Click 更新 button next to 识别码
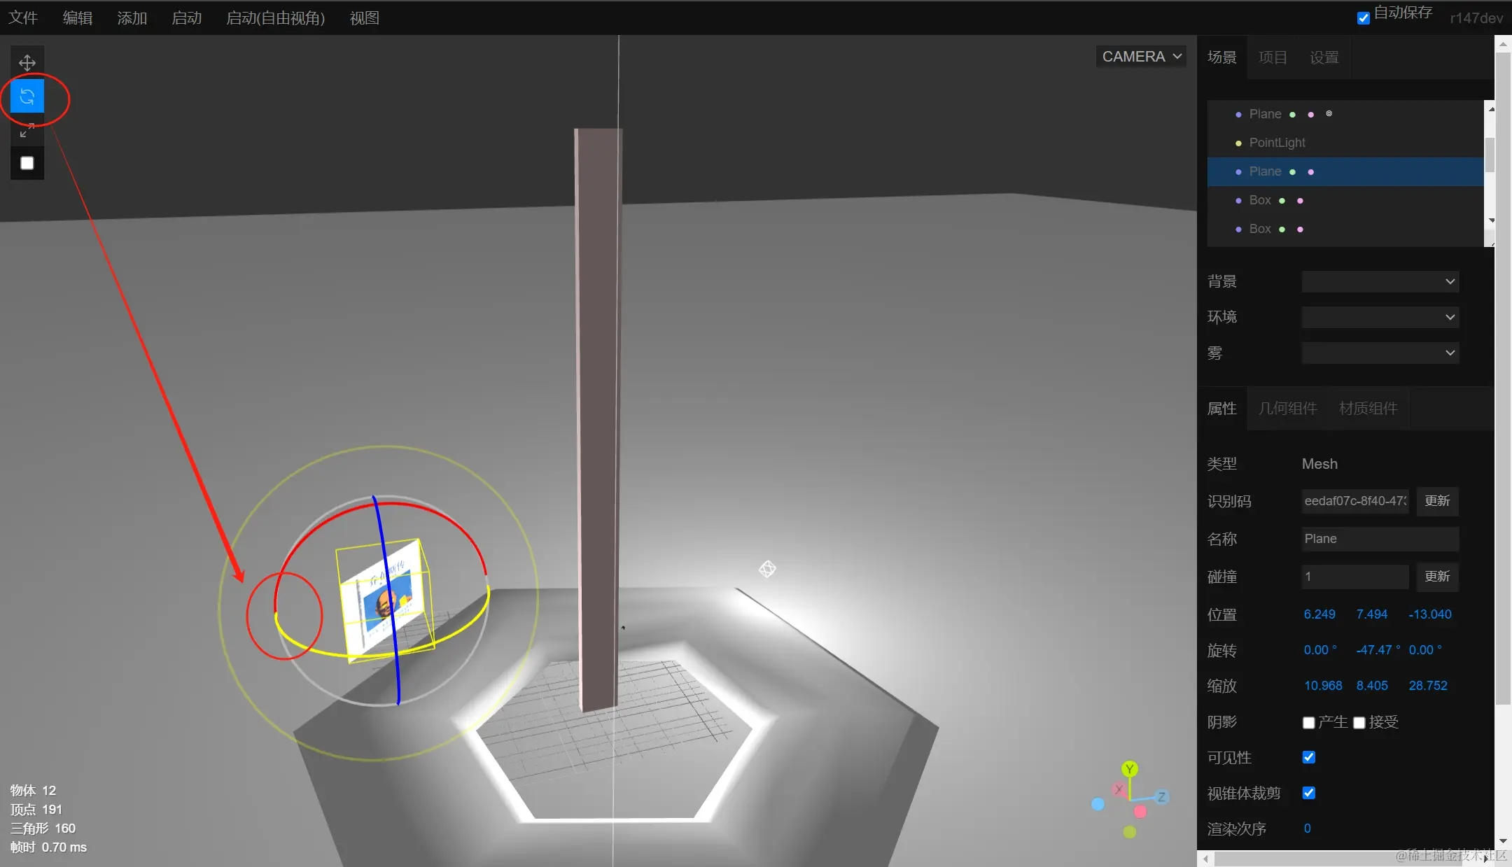1512x867 pixels. pos(1436,501)
